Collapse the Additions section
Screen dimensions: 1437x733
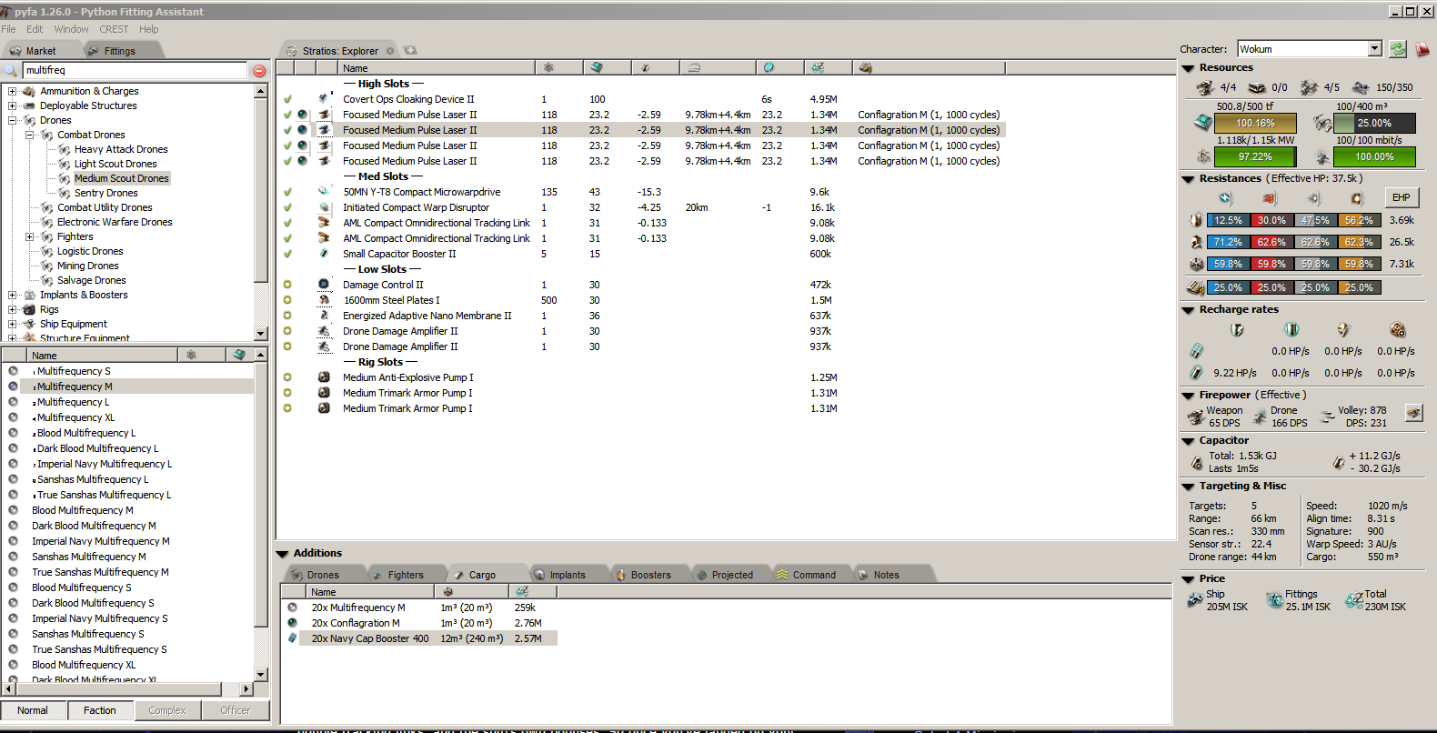point(282,553)
